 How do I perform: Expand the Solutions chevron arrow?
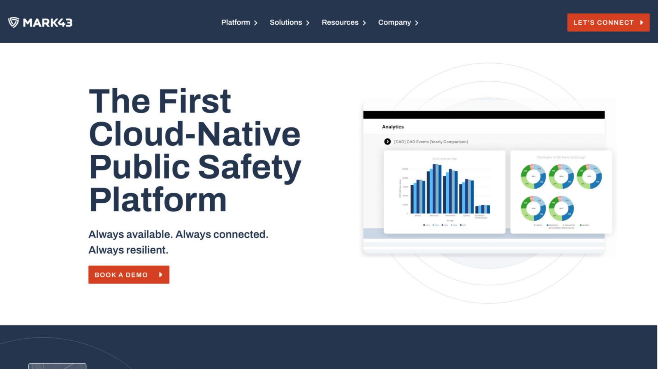[x=308, y=23]
